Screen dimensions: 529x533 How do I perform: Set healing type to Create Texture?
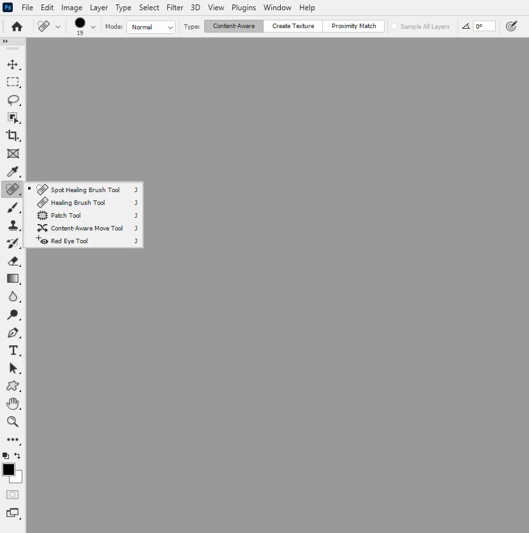point(293,26)
